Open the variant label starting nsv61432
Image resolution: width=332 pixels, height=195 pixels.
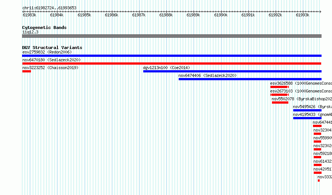323,161
